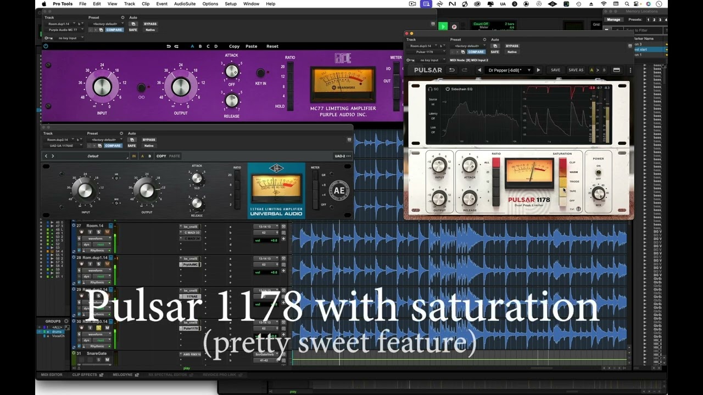This screenshot has width=703, height=395.
Task: Open the AudioSuite menu
Action: [x=185, y=4]
